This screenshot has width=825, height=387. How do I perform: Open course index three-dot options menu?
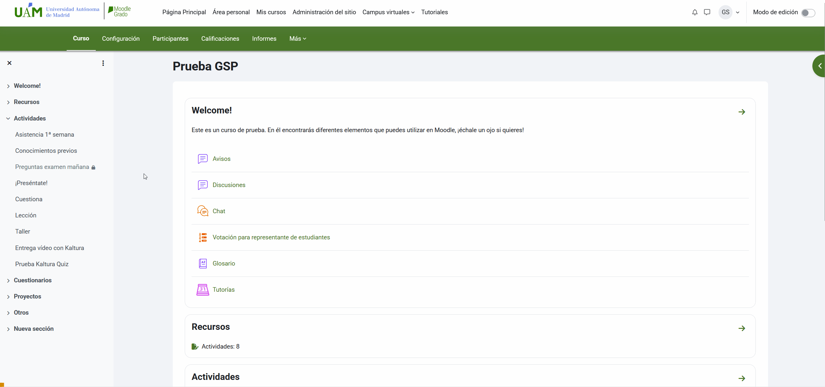tap(103, 63)
